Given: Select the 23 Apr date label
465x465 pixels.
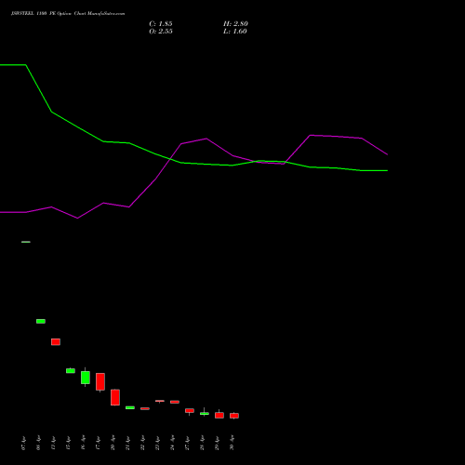Looking at the screenshot, I should [158, 443].
